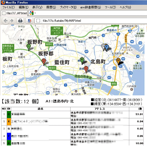Click the route 167 shield on the map
This screenshot has height=146, width=147.
click(x=86, y=51)
